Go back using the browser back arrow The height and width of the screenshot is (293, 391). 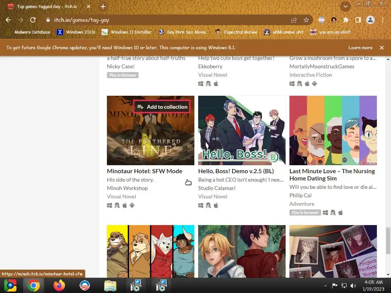[x=8, y=20]
